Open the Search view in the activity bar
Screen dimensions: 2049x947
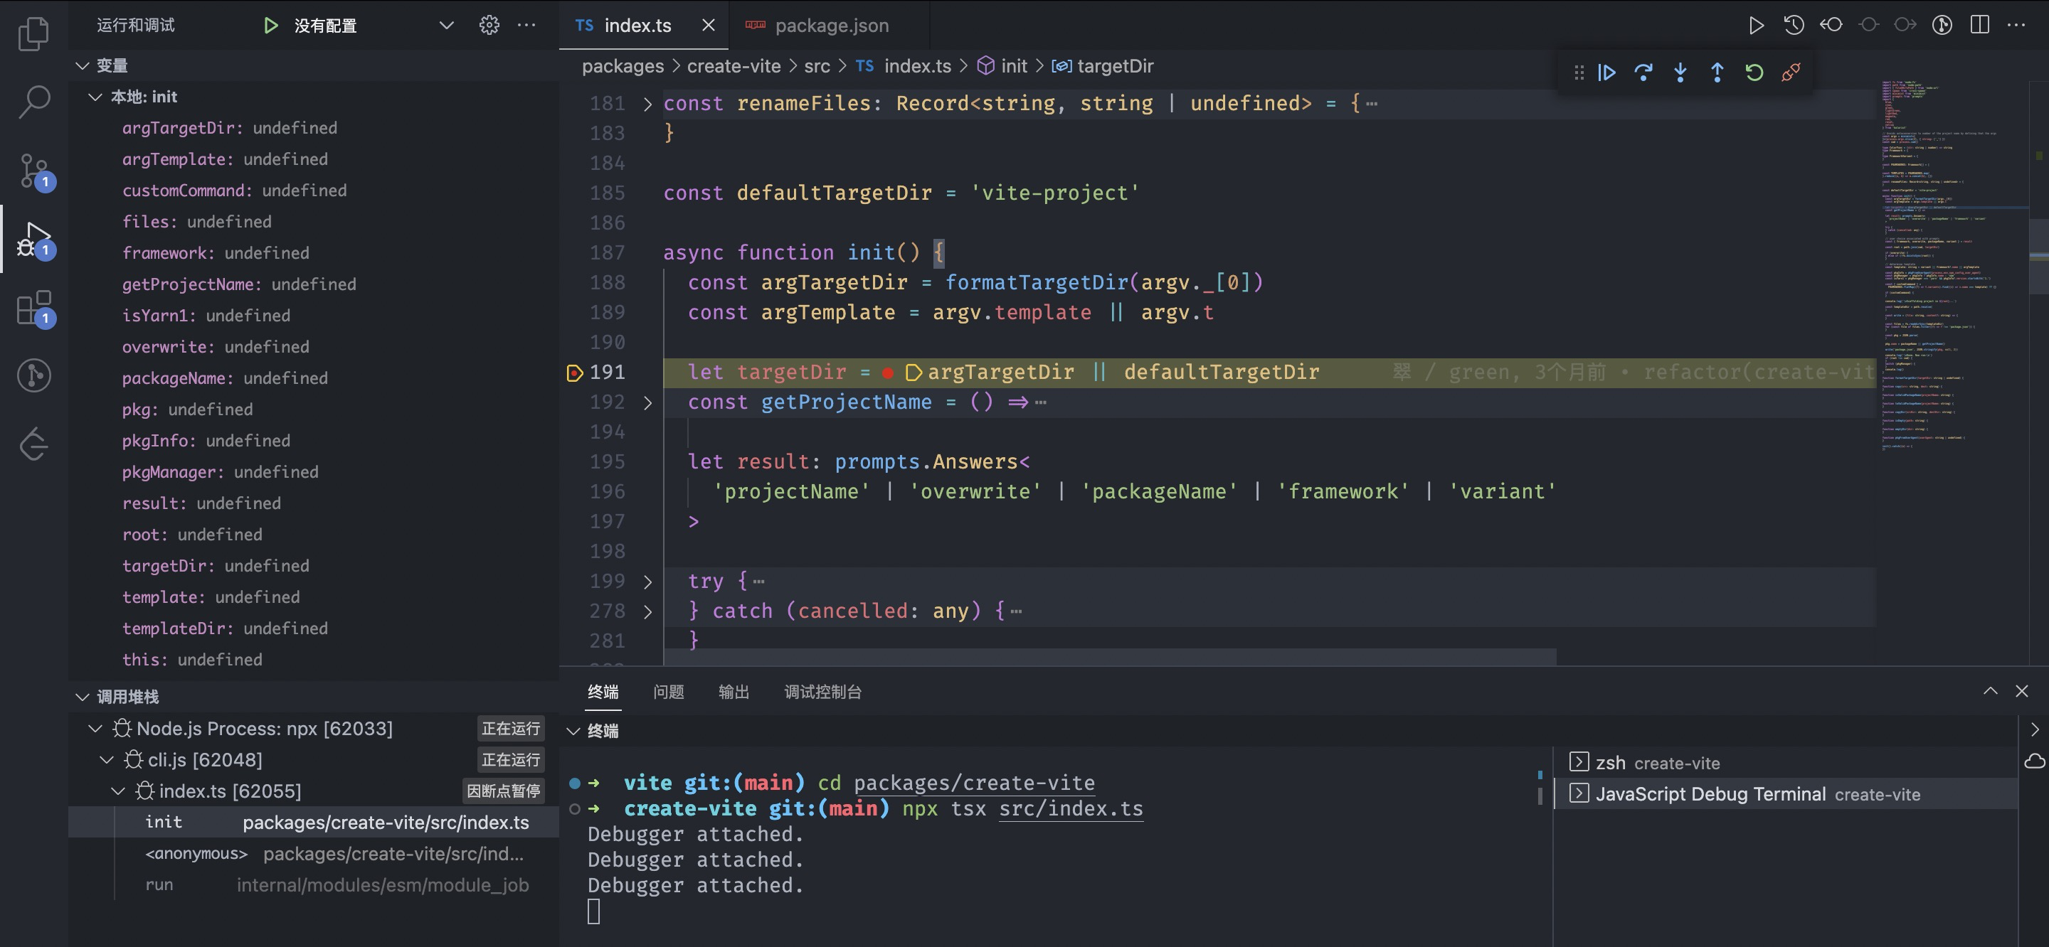coord(33,102)
